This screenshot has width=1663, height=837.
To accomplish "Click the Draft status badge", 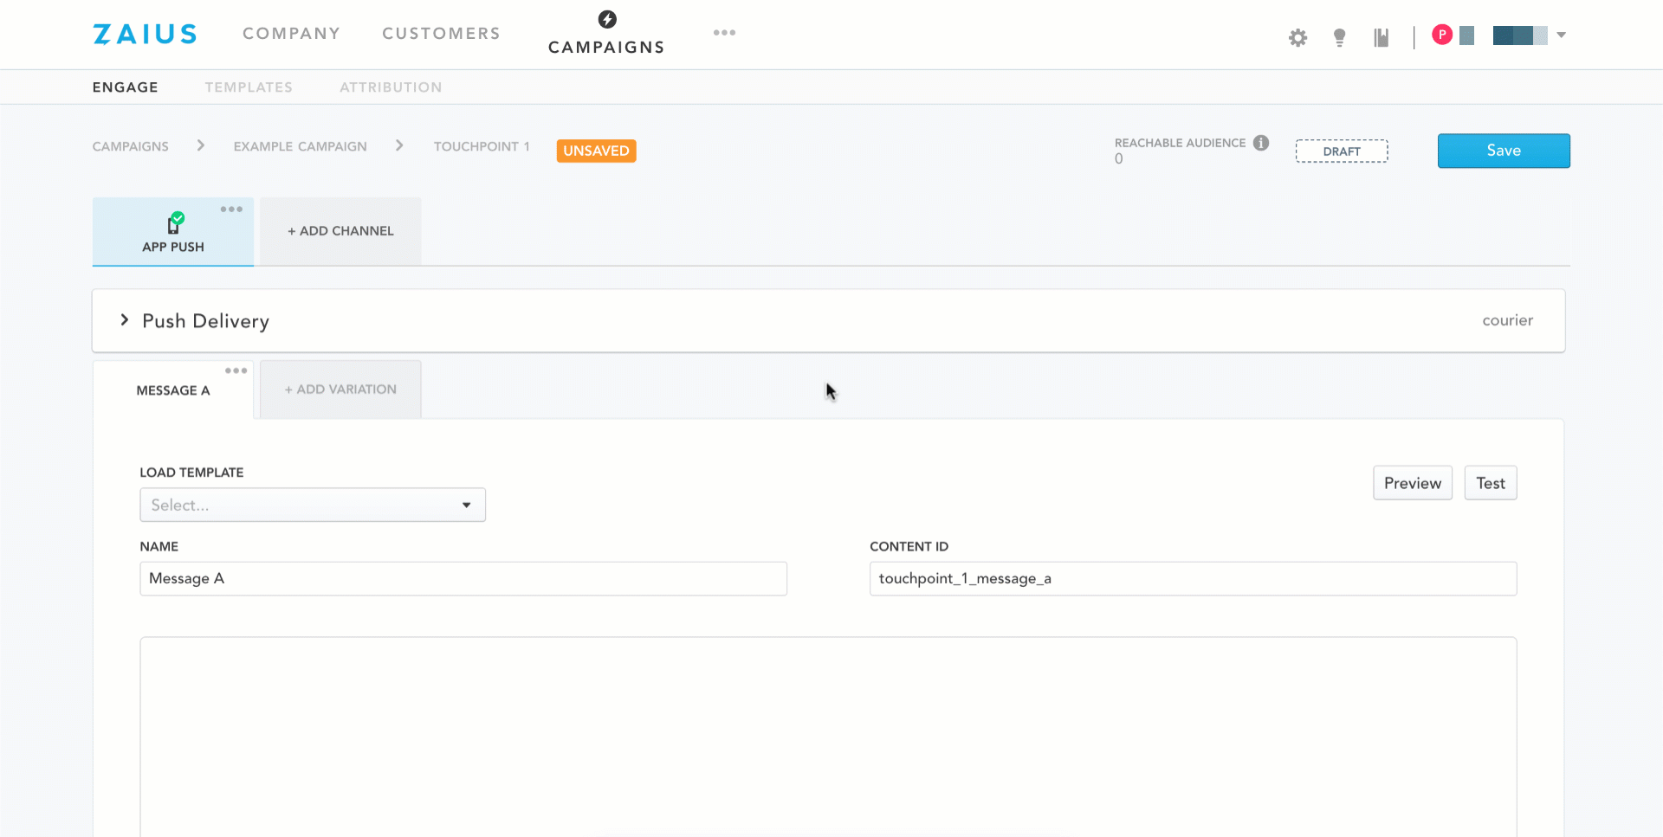I will (x=1342, y=151).
